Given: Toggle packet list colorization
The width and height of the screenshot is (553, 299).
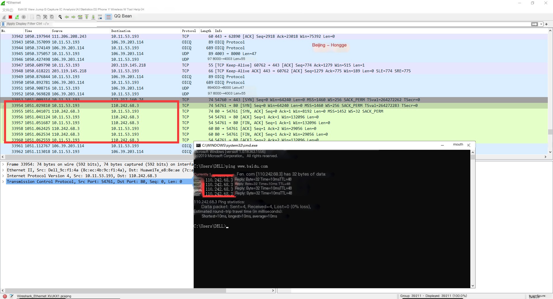Looking at the screenshot, I should 108,17.
